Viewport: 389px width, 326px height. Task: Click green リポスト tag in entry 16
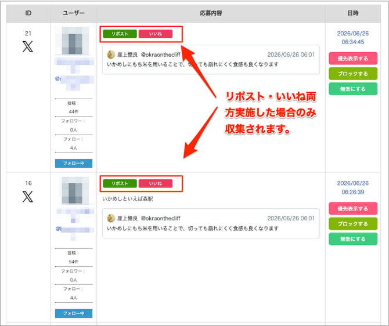click(120, 183)
